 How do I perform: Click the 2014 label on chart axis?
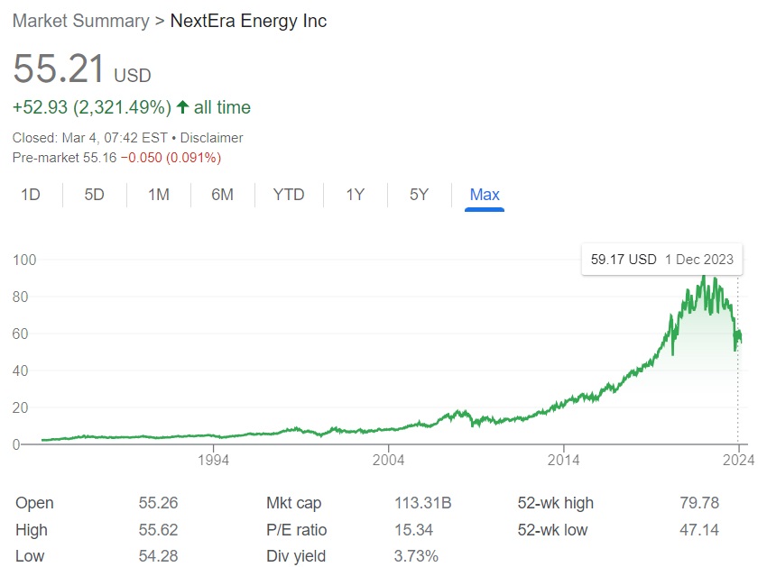click(563, 460)
